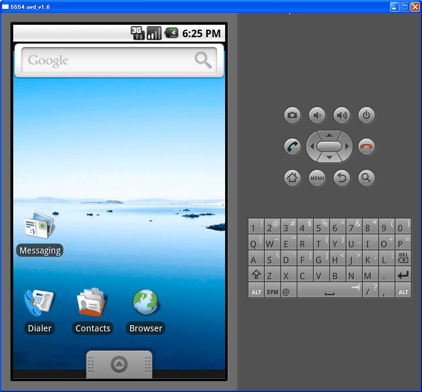Click the emulator Home button
422x392 pixels.
[293, 178]
